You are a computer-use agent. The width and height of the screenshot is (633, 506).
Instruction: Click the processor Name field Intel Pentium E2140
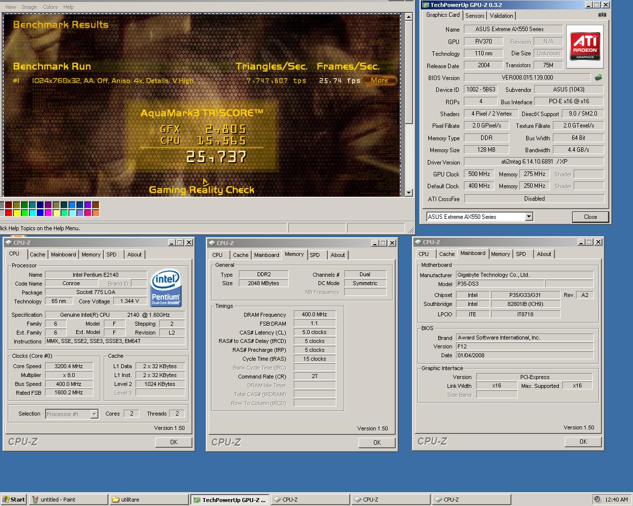point(96,275)
